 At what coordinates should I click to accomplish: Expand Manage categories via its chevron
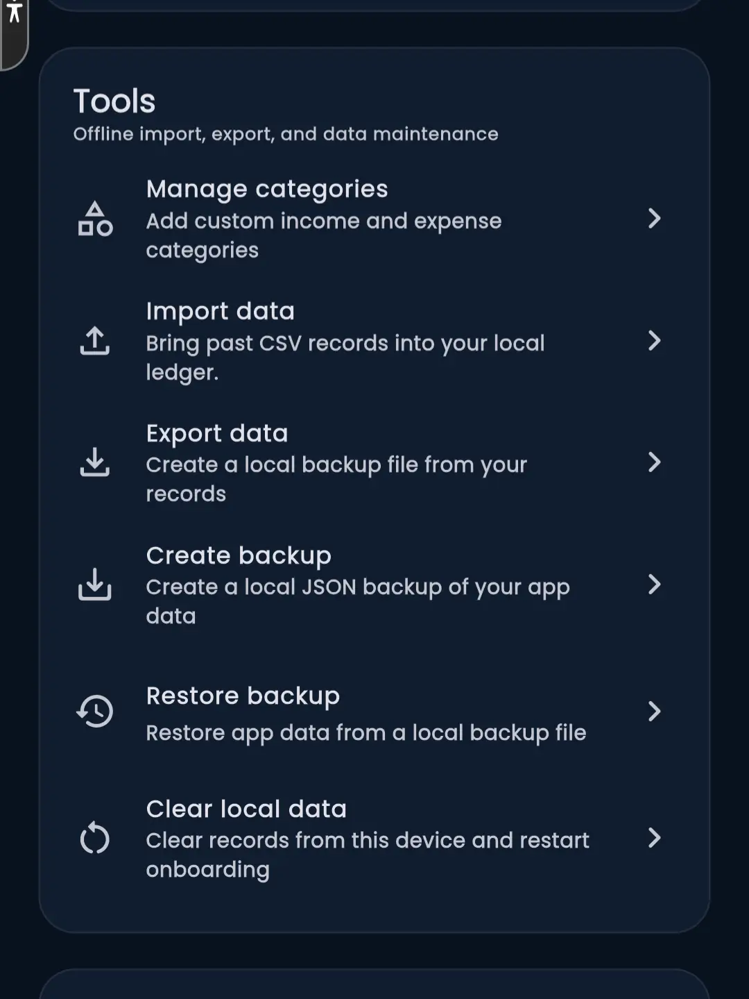tap(654, 219)
